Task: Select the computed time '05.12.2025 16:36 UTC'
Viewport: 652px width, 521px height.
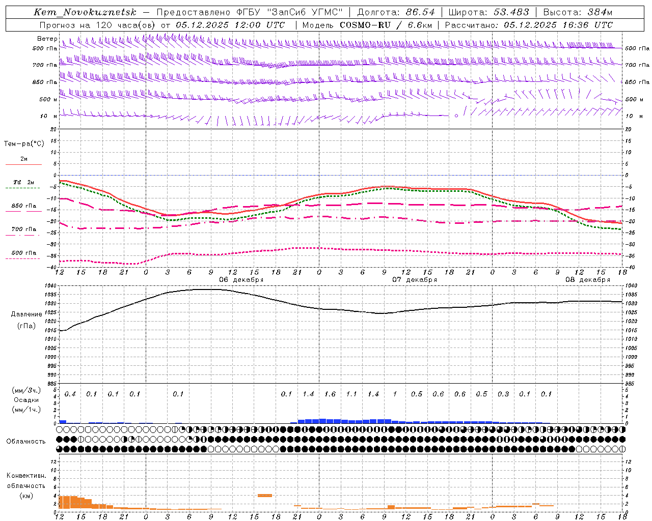Action: click(x=558, y=25)
